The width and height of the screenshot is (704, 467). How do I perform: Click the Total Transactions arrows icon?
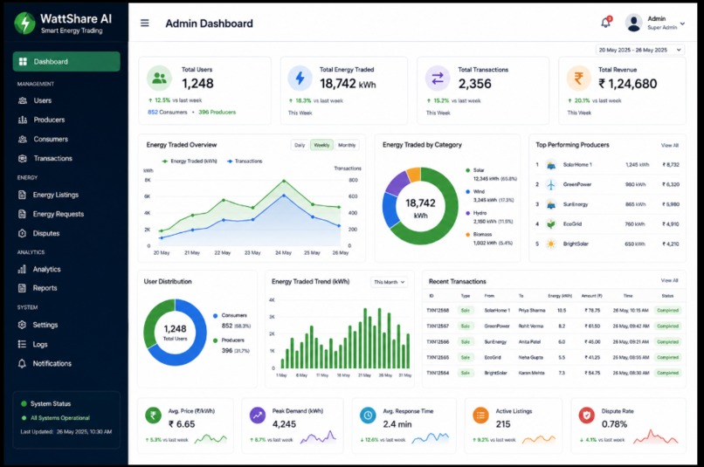[438, 79]
